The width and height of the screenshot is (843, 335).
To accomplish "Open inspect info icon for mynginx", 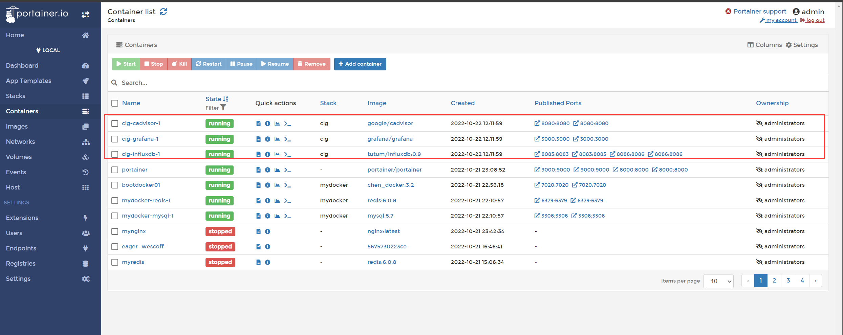I will coord(267,231).
